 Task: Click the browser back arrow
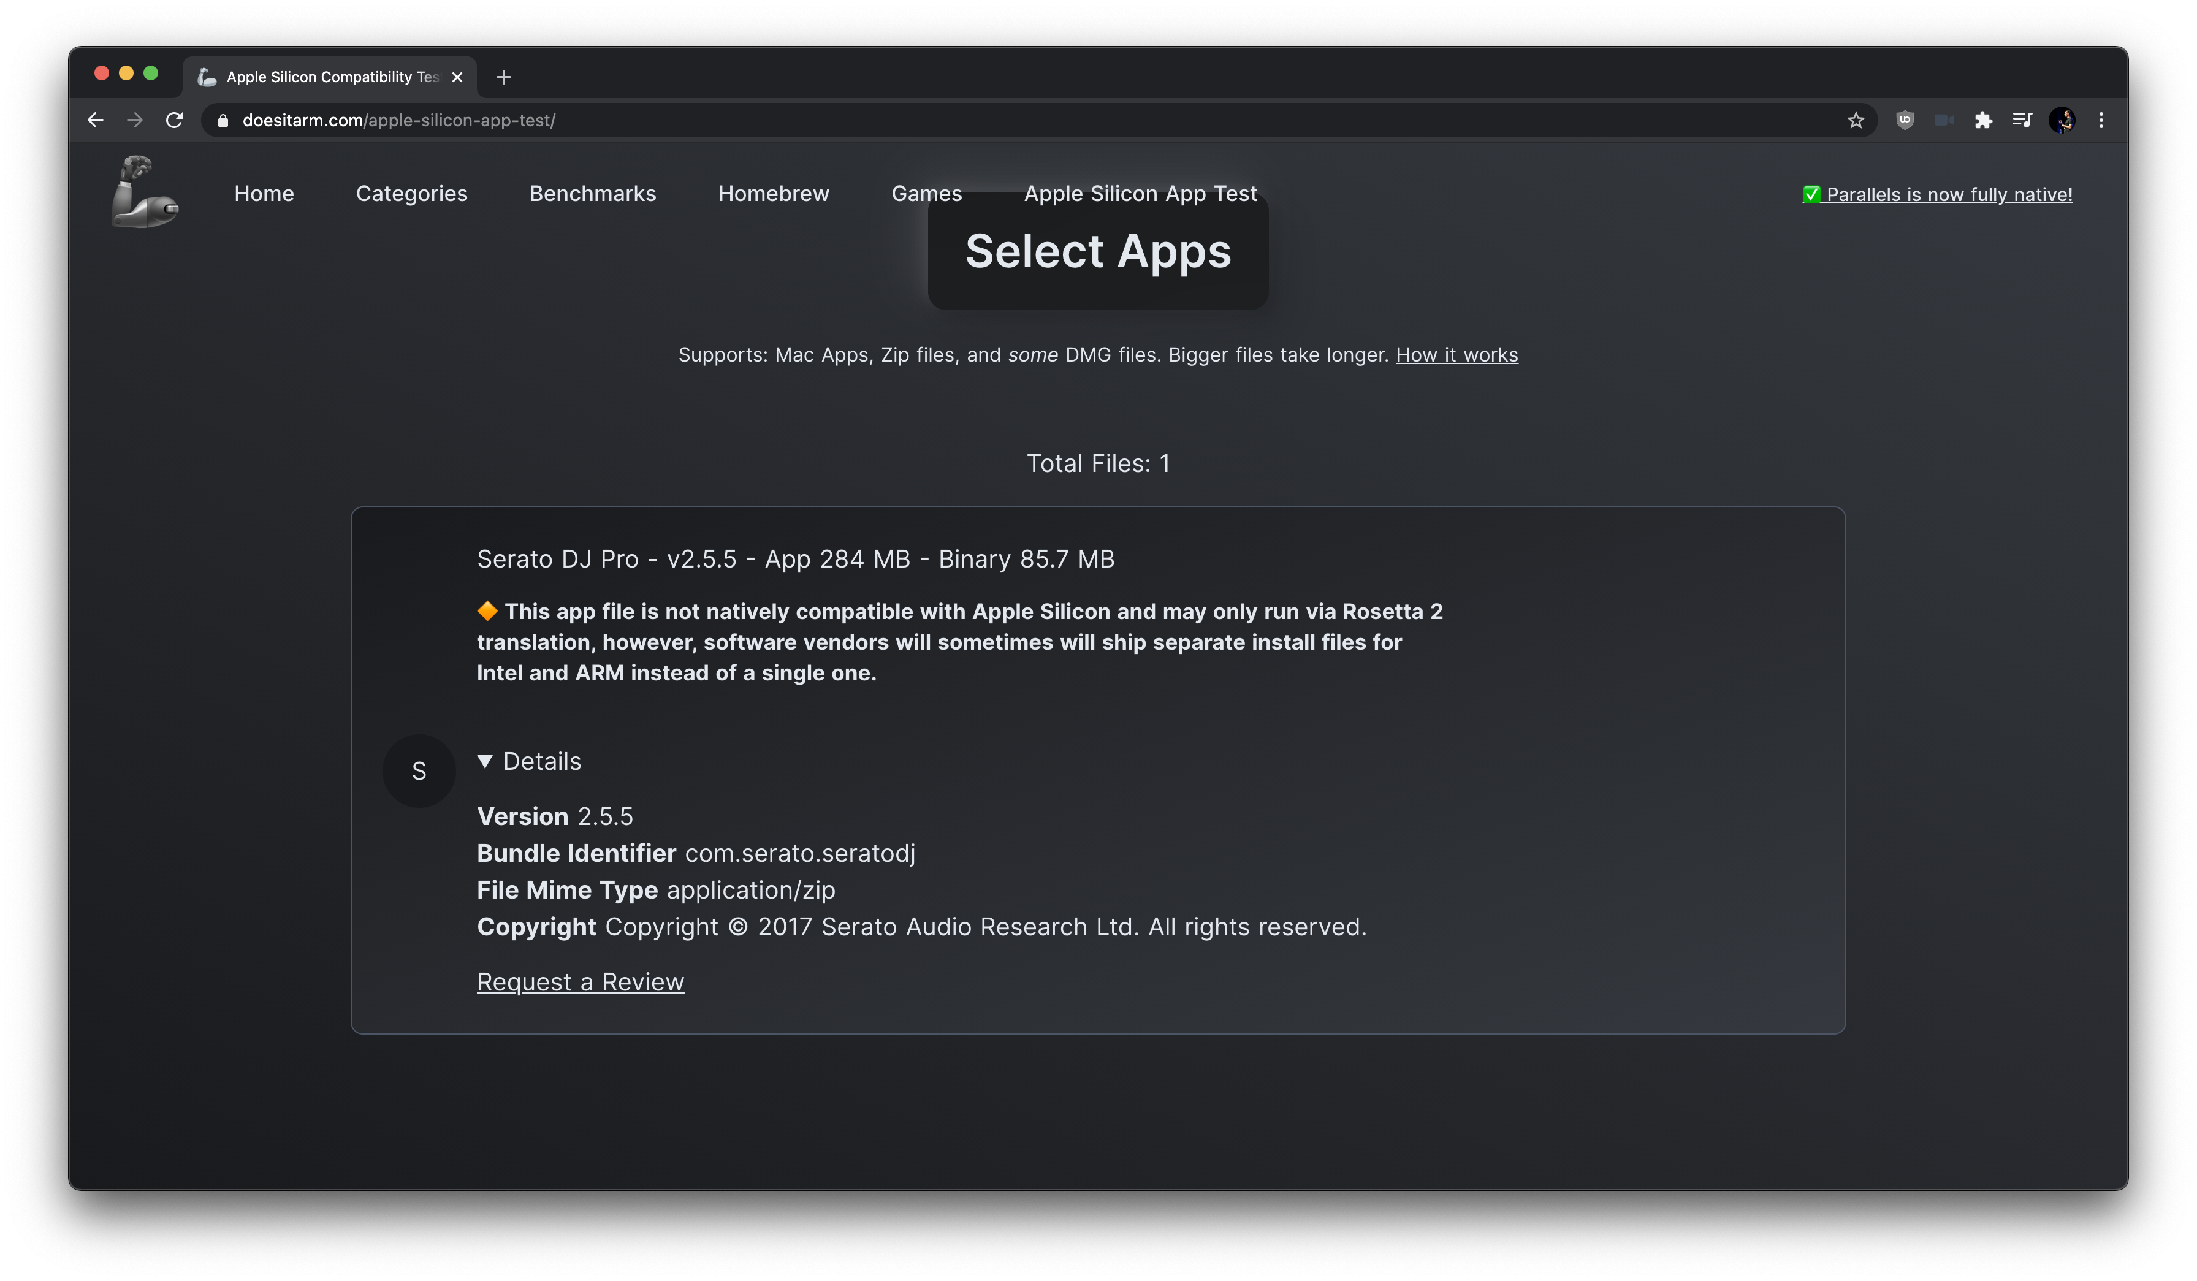(96, 120)
